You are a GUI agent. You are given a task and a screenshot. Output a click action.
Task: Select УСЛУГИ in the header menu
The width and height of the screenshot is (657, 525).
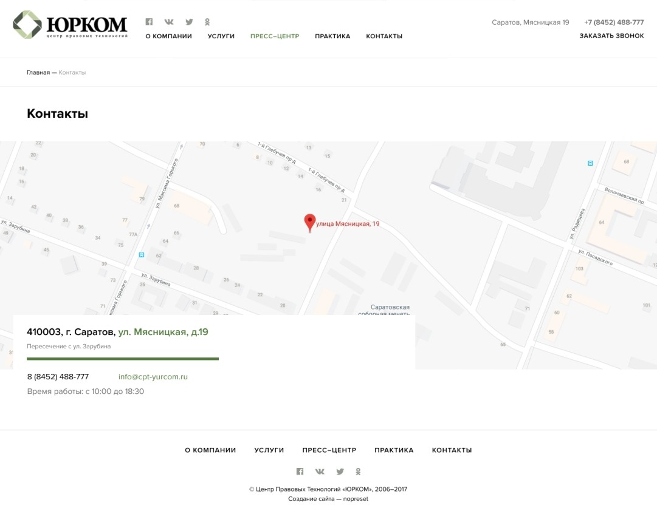point(221,36)
